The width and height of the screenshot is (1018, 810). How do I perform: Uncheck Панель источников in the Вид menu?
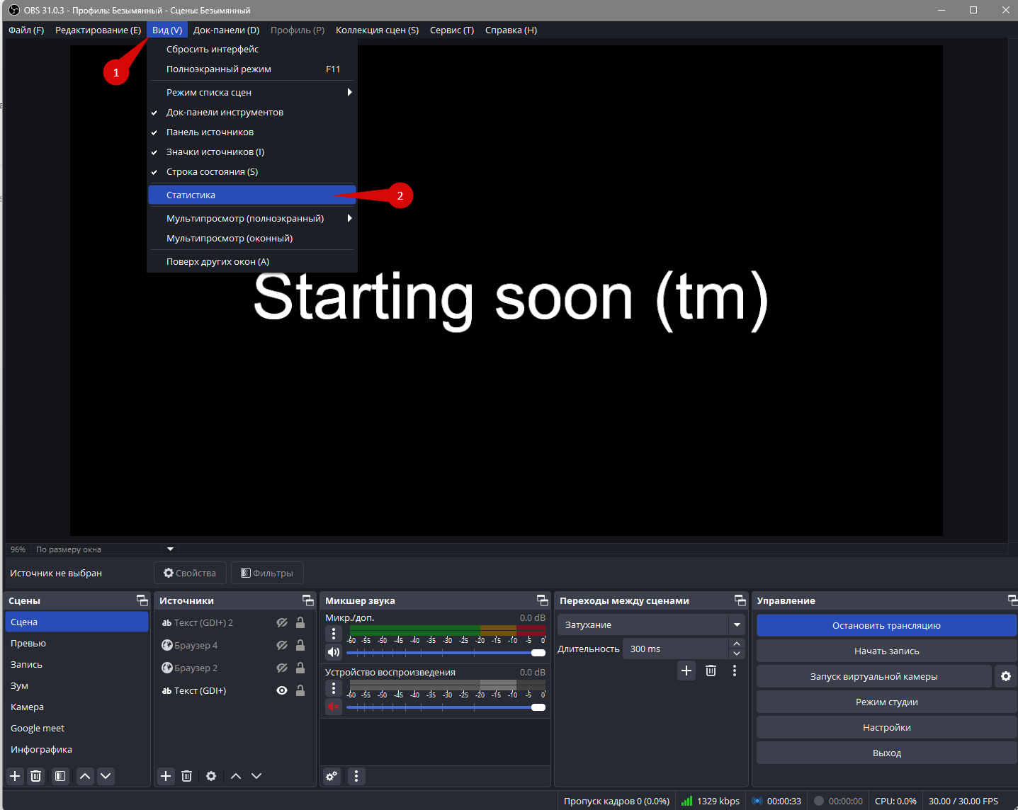pyautogui.click(x=251, y=132)
